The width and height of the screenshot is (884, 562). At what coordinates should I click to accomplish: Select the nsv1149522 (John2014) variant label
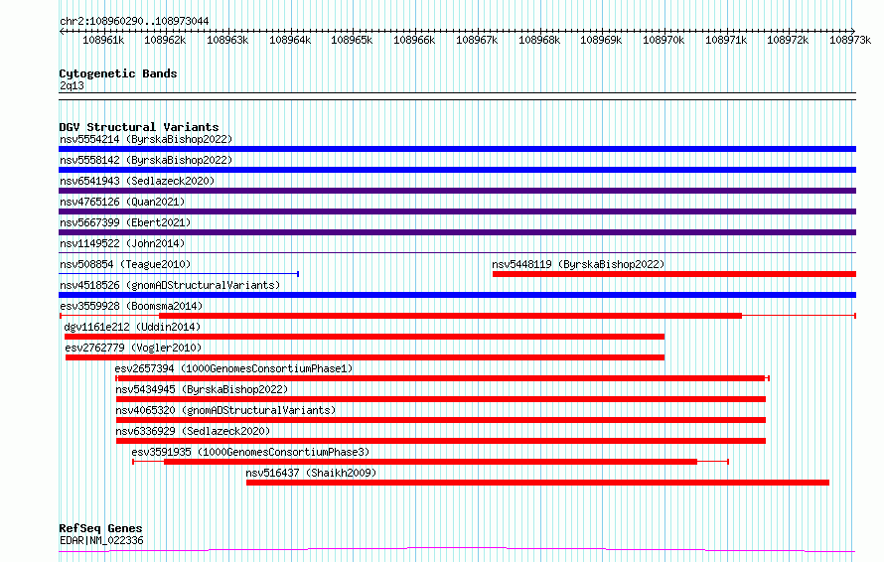point(122,243)
